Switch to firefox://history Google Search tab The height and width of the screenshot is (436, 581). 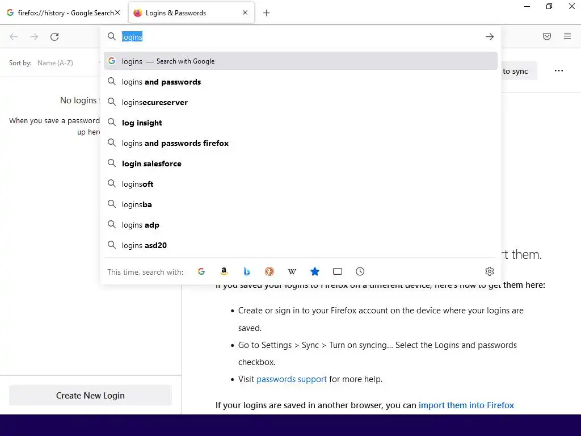pos(64,13)
